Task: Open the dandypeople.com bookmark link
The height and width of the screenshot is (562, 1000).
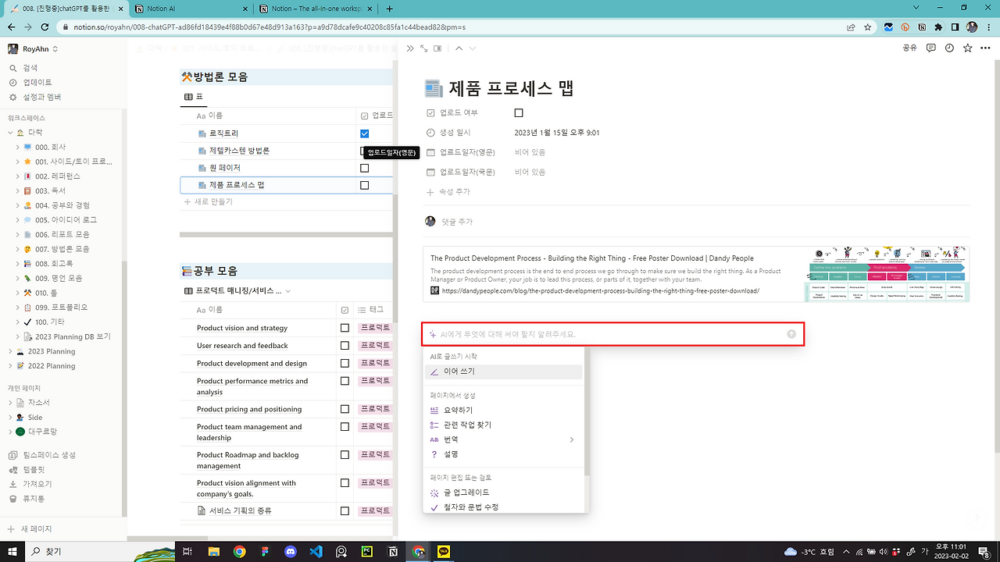Action: tap(600, 290)
